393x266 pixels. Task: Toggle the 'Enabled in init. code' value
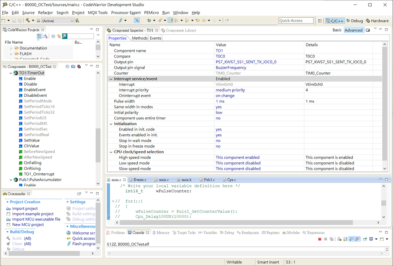219,129
